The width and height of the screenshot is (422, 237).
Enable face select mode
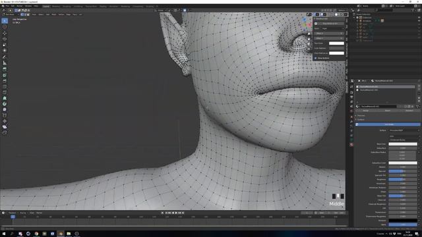(28, 14)
